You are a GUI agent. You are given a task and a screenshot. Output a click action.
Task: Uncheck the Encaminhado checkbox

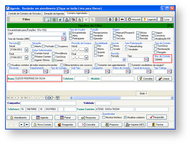pyautogui.click(x=71, y=33)
